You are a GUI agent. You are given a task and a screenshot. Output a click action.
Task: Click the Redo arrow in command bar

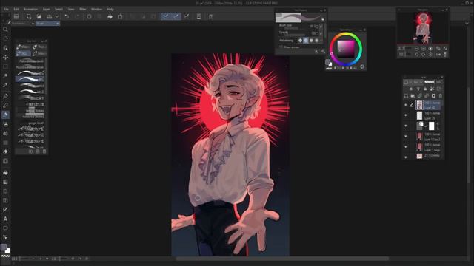tap(77, 16)
